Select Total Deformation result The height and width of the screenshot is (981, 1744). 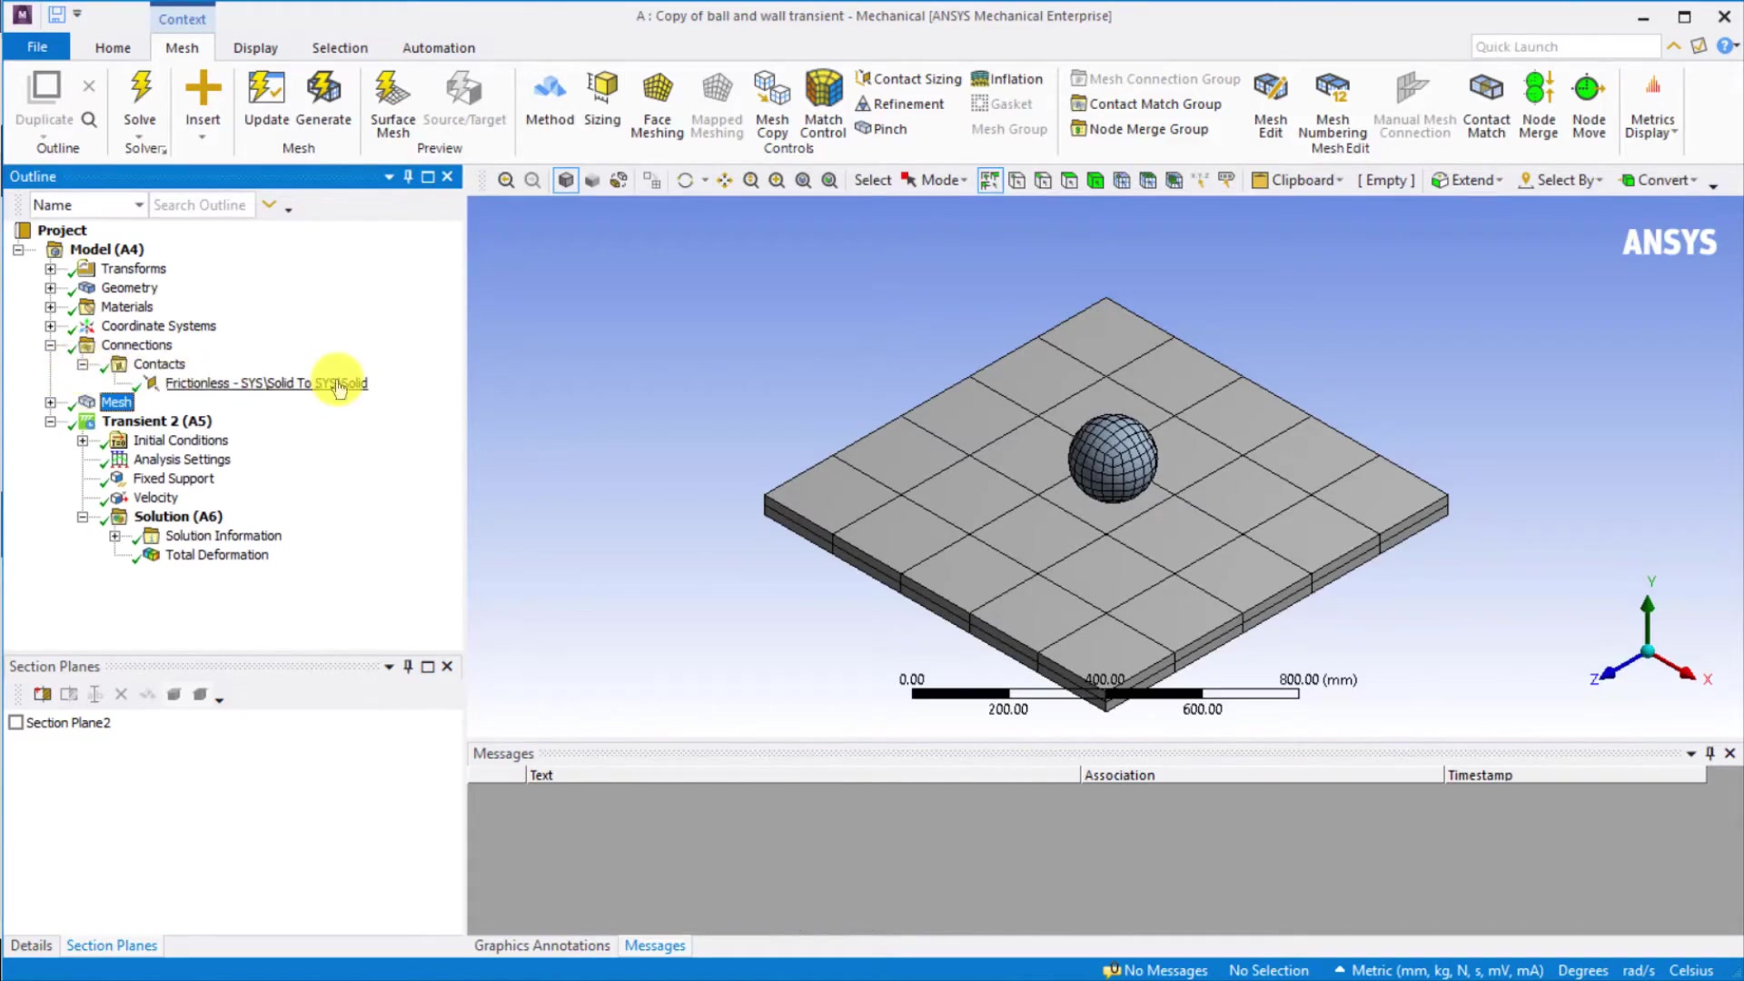click(215, 553)
